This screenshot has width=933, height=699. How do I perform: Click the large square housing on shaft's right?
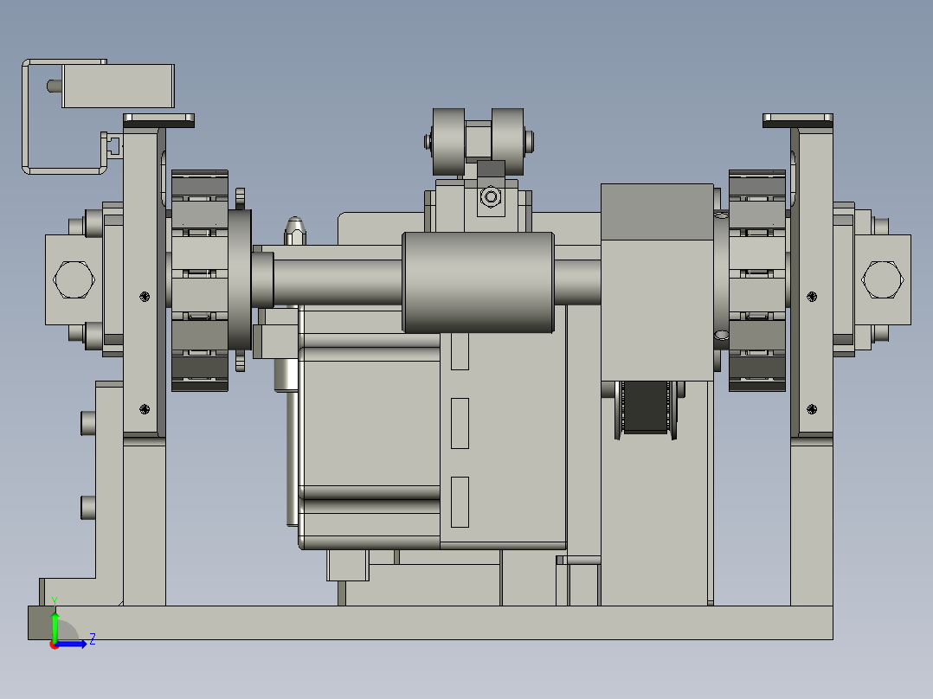pyautogui.click(x=657, y=282)
